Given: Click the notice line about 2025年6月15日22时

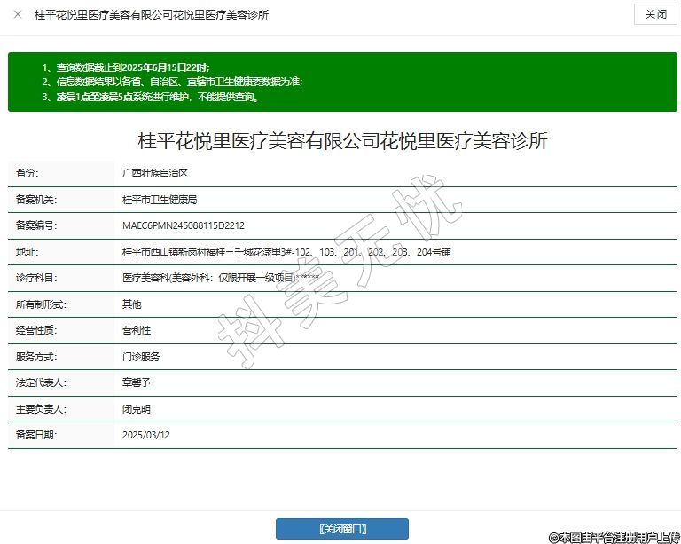Looking at the screenshot, I should coord(132,67).
